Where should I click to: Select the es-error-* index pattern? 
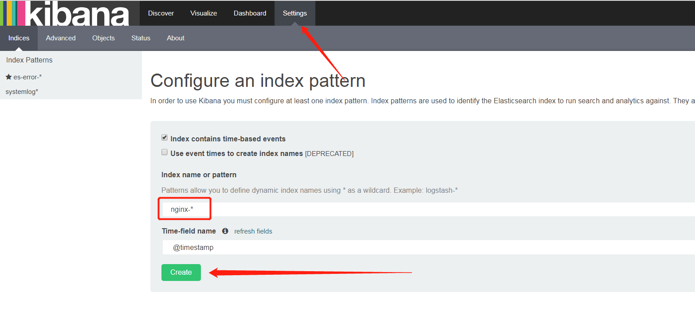(27, 76)
